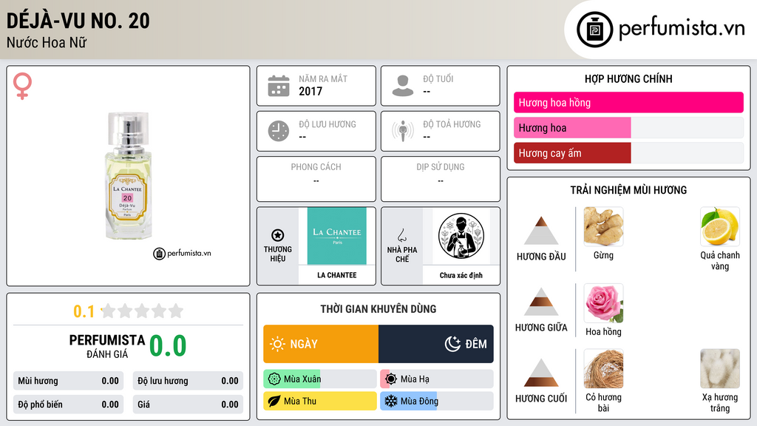
Task: Click the TRẢI NGHIỆM MÙI HƯƠNG heading
Action: pos(628,190)
